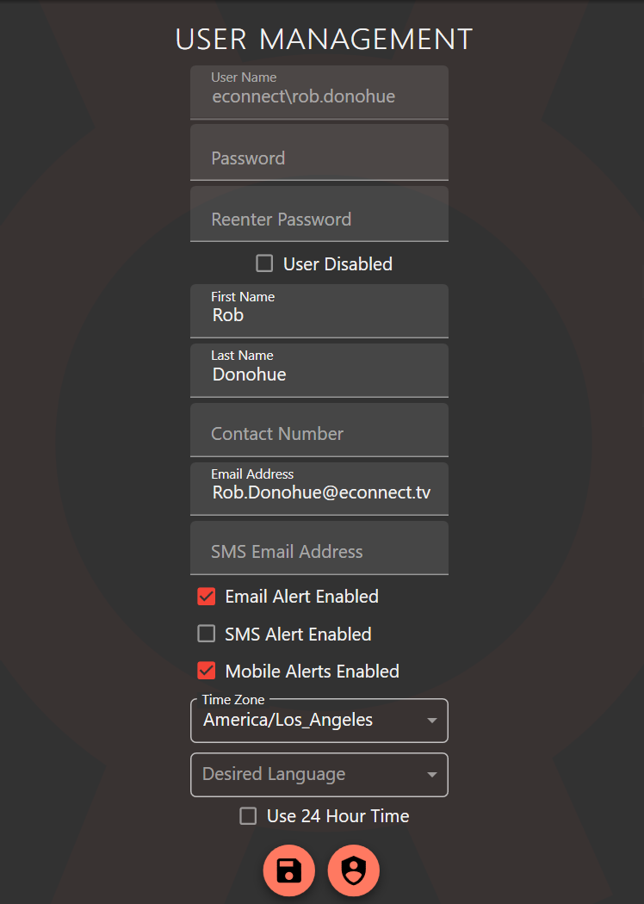The image size is (644, 904).
Task: Disable the Email Alert Enabled option
Action: (x=206, y=596)
